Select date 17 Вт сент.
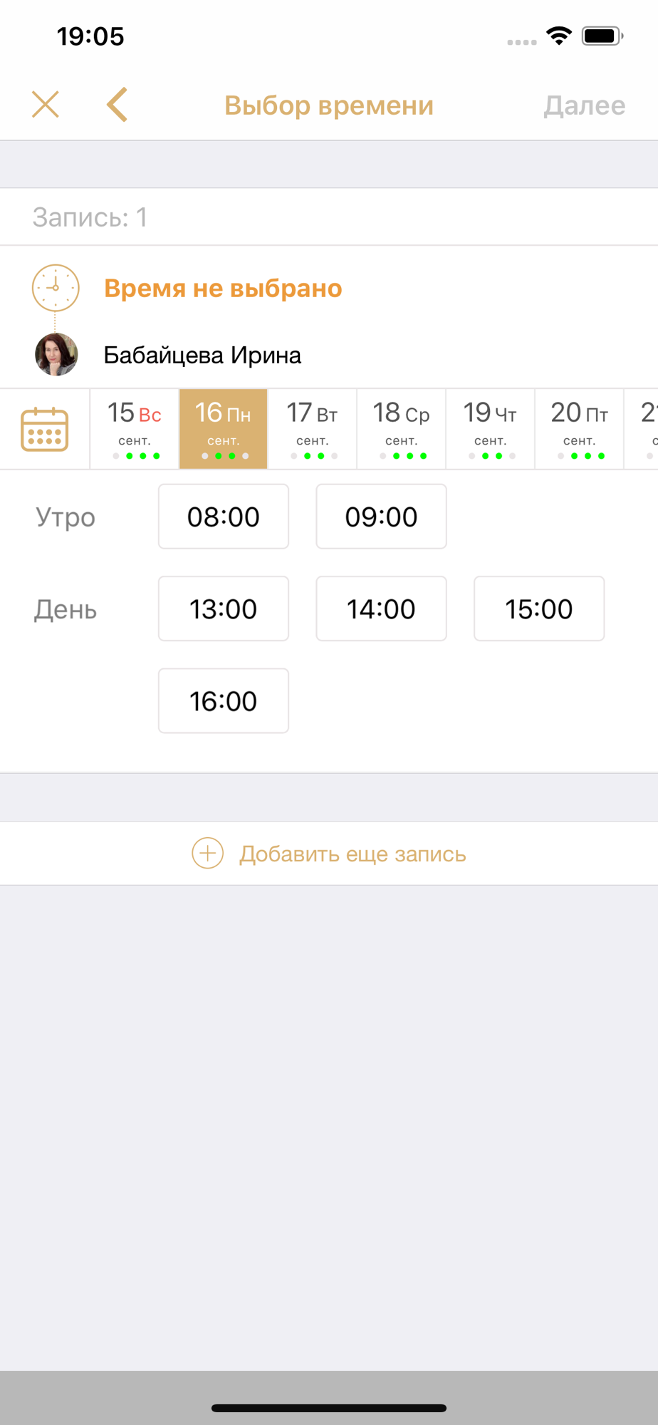Viewport: 658px width, 1425px height. [x=312, y=429]
